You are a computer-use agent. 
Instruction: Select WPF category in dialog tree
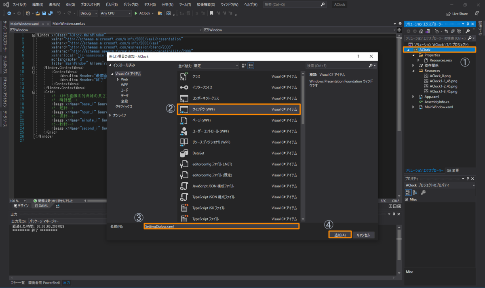click(124, 85)
